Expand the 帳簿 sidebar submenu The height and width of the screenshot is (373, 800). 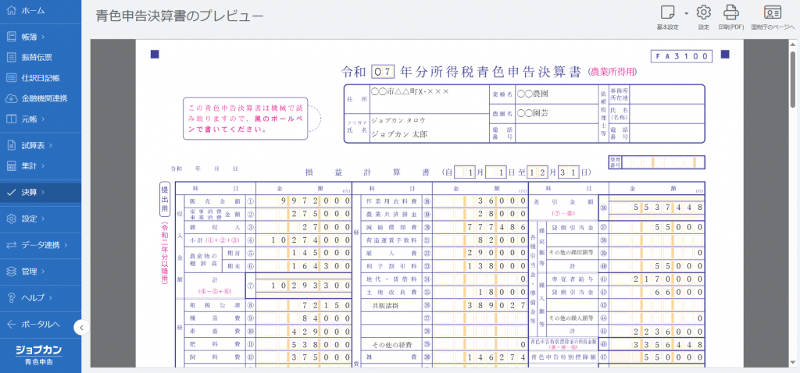tap(31, 36)
